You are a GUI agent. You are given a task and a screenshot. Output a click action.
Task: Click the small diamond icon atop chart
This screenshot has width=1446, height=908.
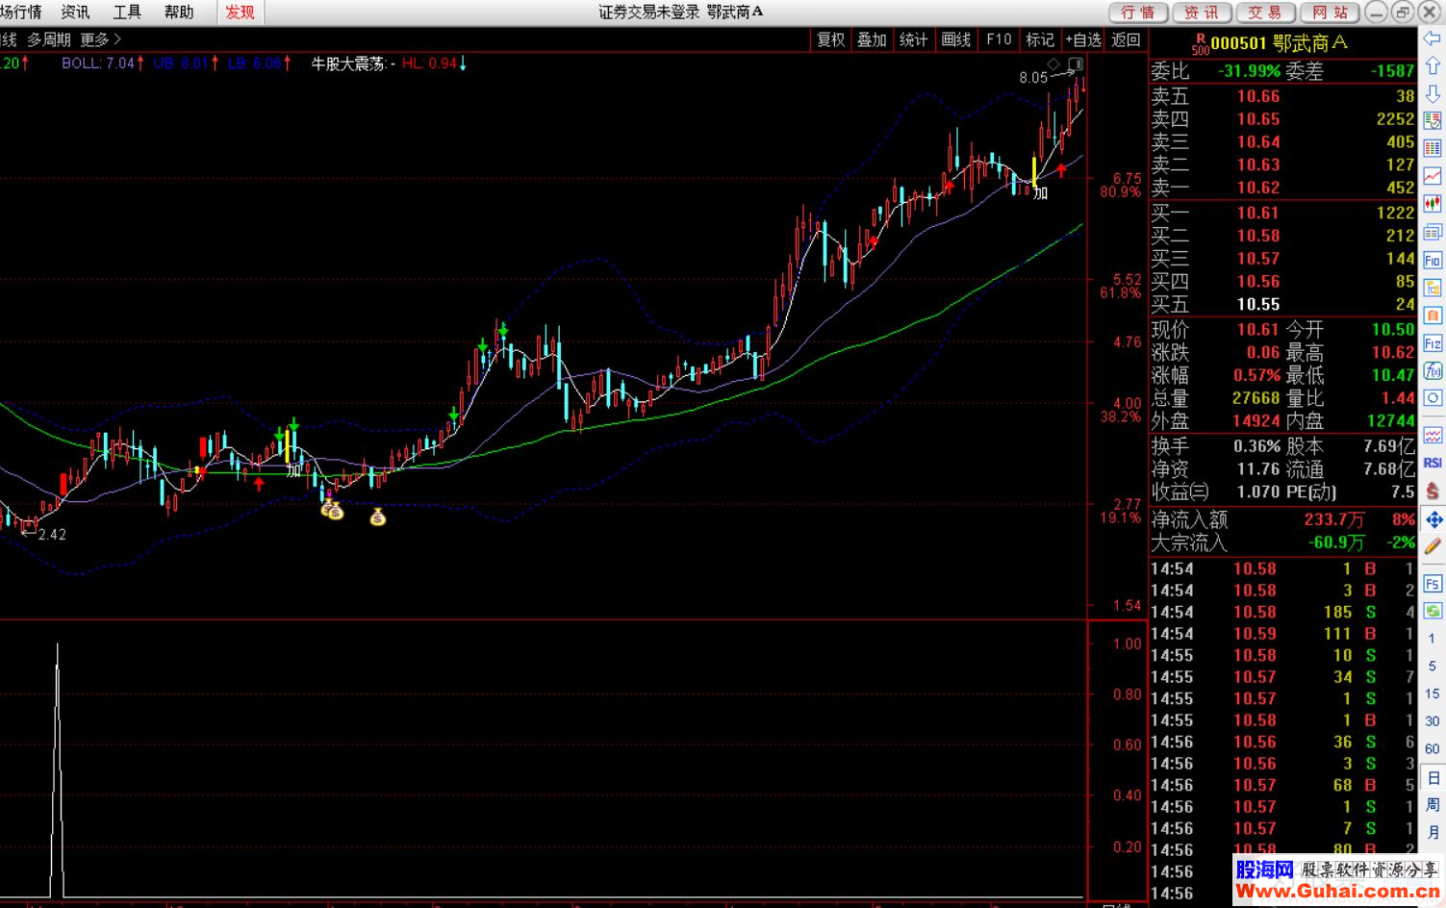pyautogui.click(x=1053, y=64)
